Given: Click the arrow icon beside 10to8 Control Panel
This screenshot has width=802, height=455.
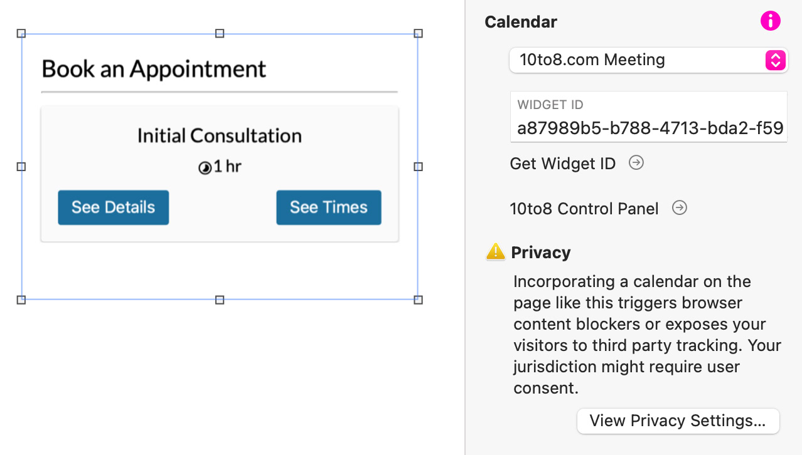Looking at the screenshot, I should click(679, 208).
